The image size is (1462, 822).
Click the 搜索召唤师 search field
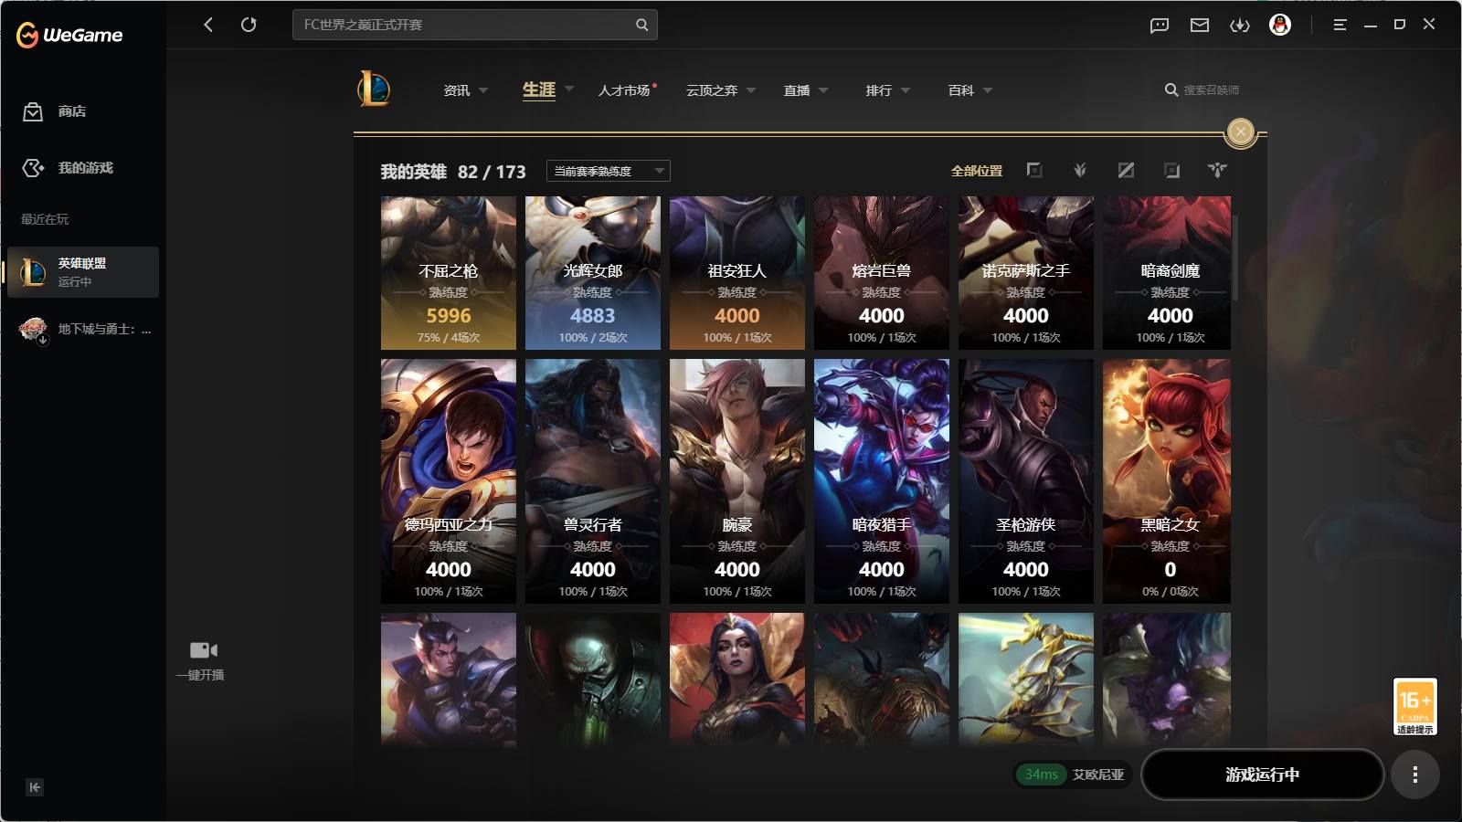pos(1202,90)
